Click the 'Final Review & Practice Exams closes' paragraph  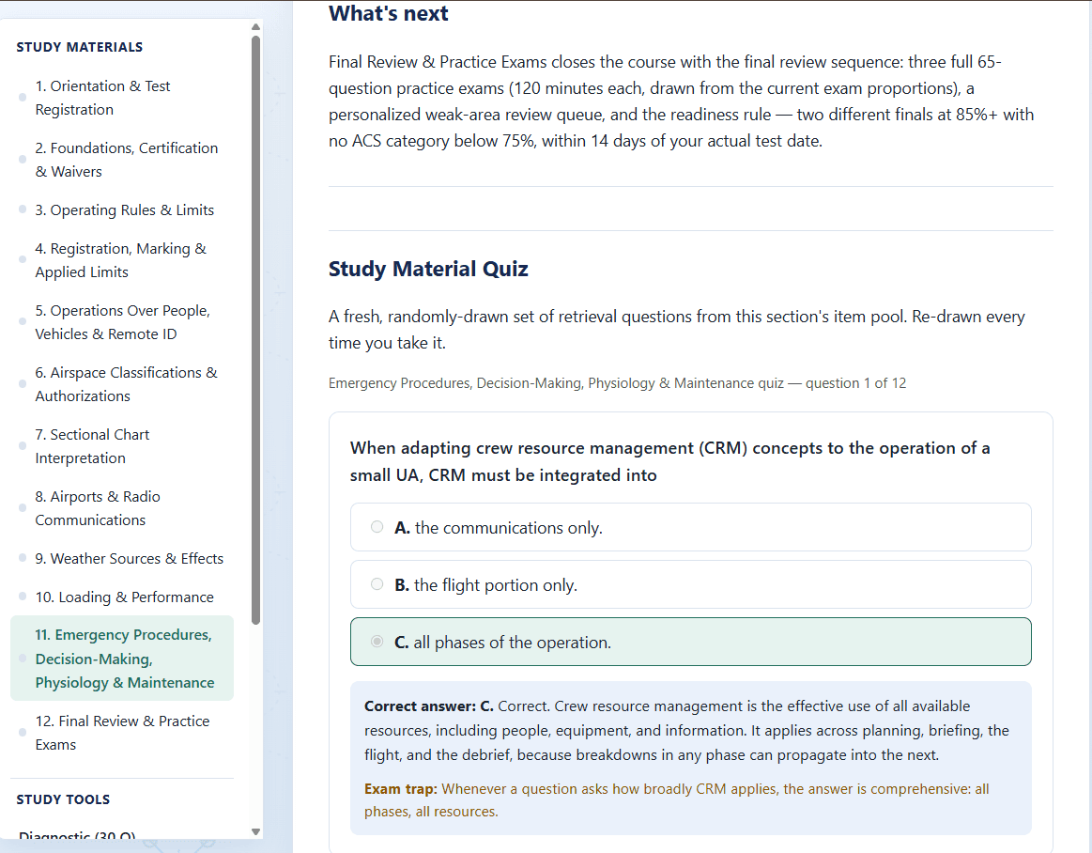tap(681, 101)
